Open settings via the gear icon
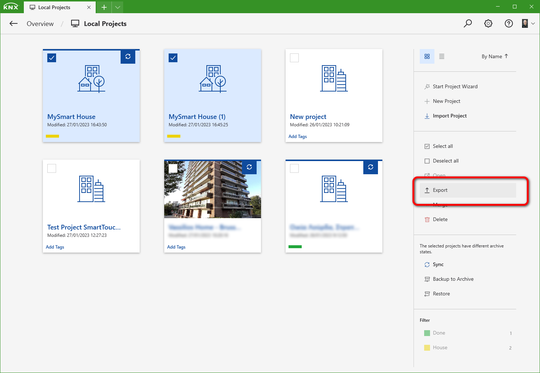This screenshot has height=373, width=540. [488, 24]
